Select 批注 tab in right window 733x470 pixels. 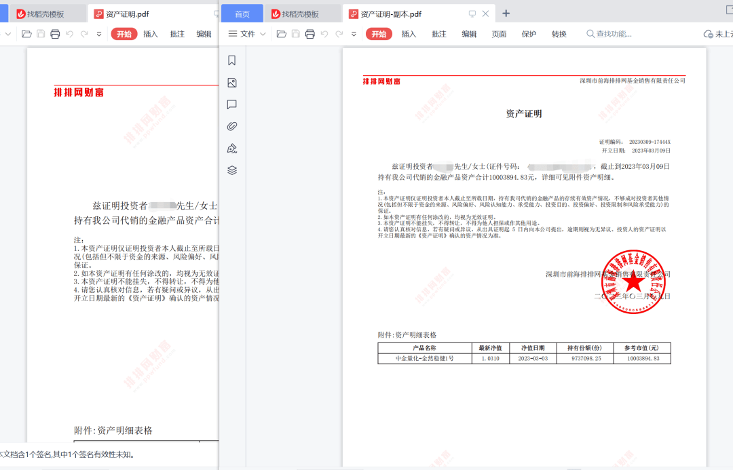[439, 34]
